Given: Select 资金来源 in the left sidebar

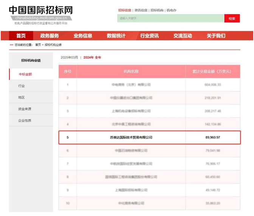Looking at the screenshot, I should [25, 109].
